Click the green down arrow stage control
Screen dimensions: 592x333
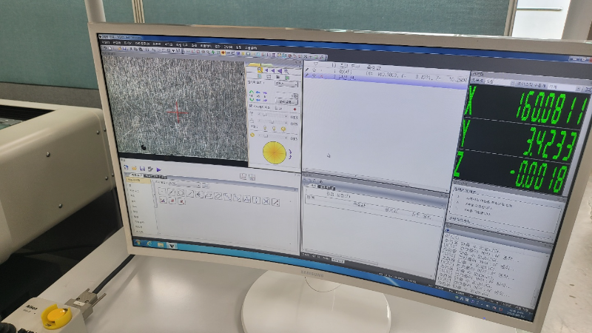252,100
